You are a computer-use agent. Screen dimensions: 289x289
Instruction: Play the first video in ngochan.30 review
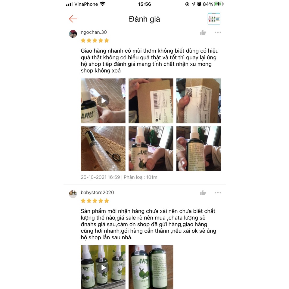(x=103, y=101)
